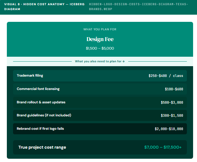Click the 'What you plan for' label

[x=100, y=29]
